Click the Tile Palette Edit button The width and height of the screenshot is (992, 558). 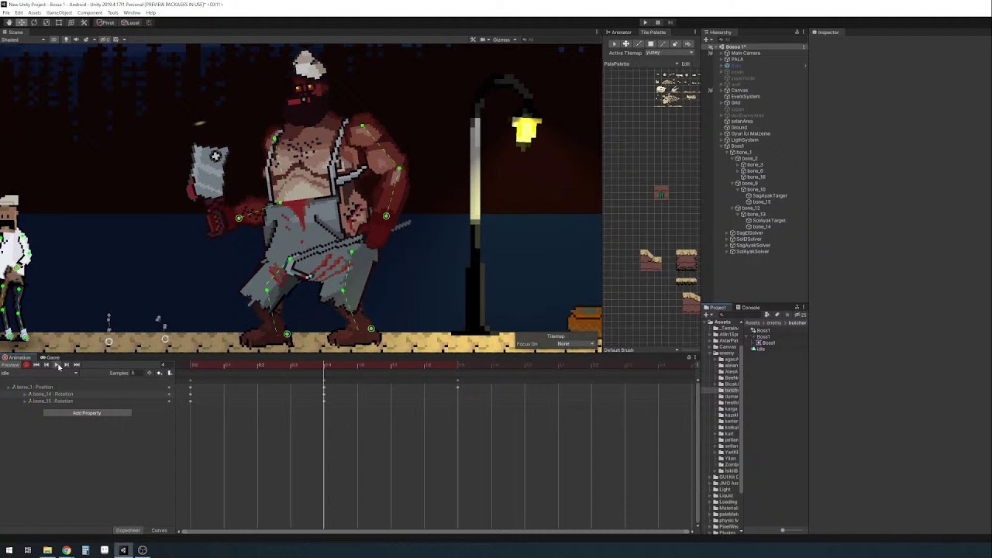point(686,64)
